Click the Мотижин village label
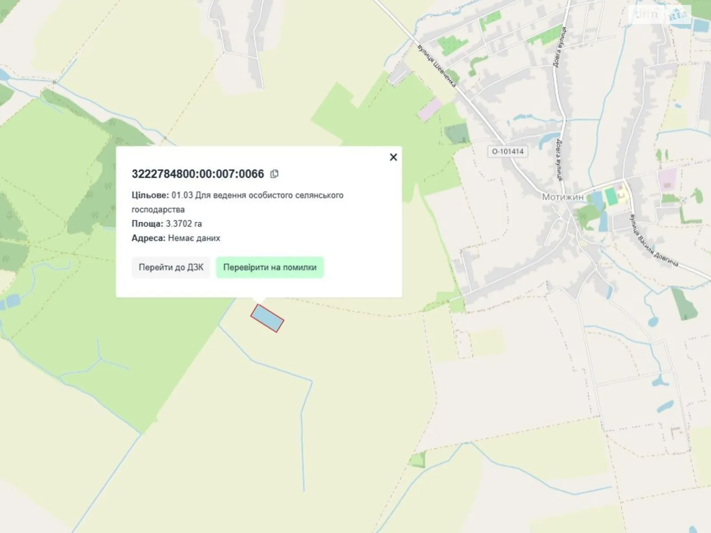The width and height of the screenshot is (711, 533). pos(562,197)
